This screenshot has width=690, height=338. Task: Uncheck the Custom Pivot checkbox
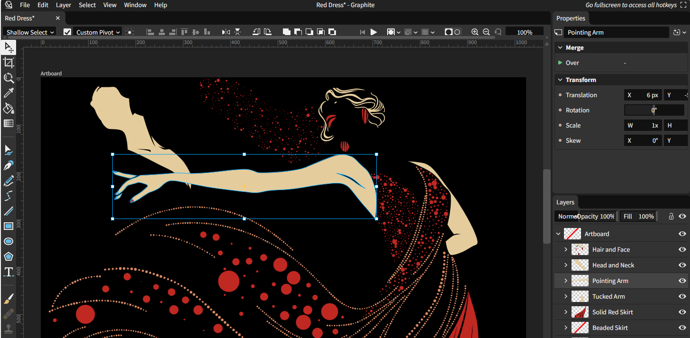point(67,32)
